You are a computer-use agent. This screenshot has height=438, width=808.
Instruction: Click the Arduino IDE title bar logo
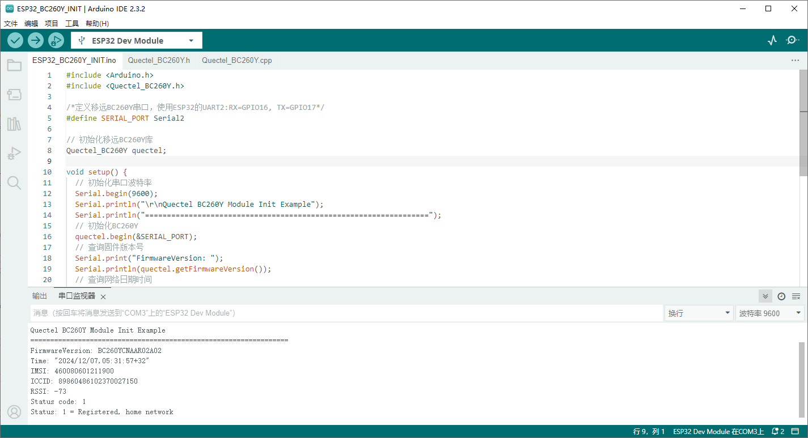click(x=10, y=8)
